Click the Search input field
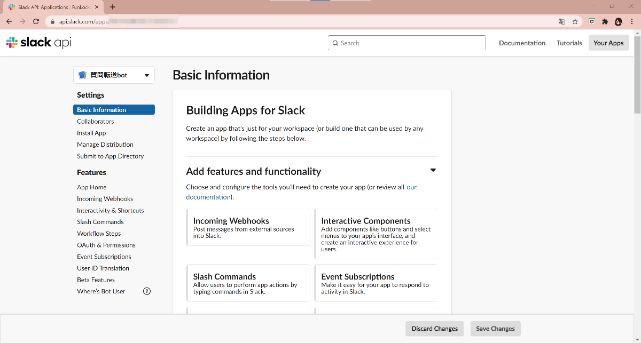Image resolution: width=641 pixels, height=343 pixels. (x=407, y=43)
